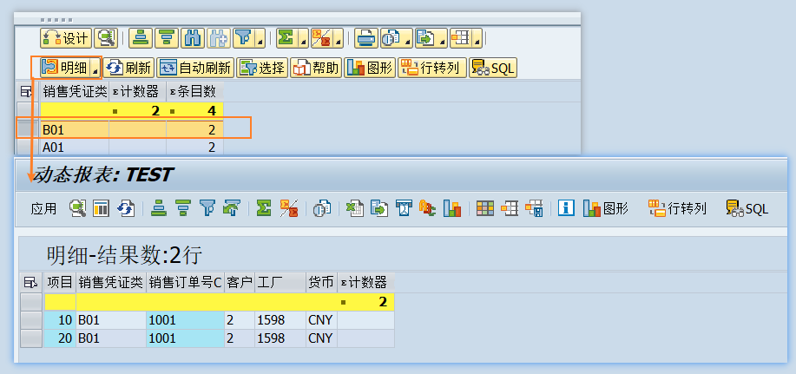Click the 刷新 refresh button
The height and width of the screenshot is (374, 796).
coord(129,68)
